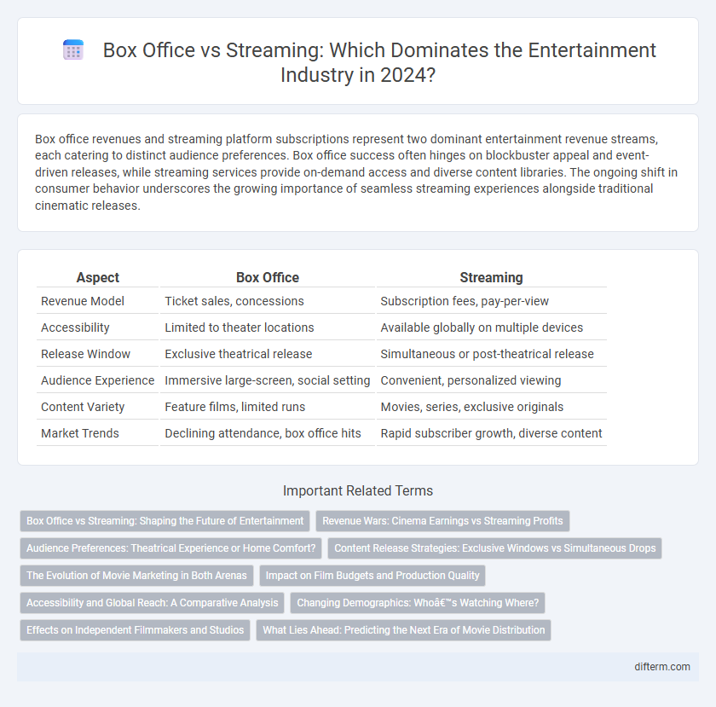Select the 'Subscription fees, pay-per-view' cell
Image resolution: width=716 pixels, height=707 pixels.
pos(491,301)
